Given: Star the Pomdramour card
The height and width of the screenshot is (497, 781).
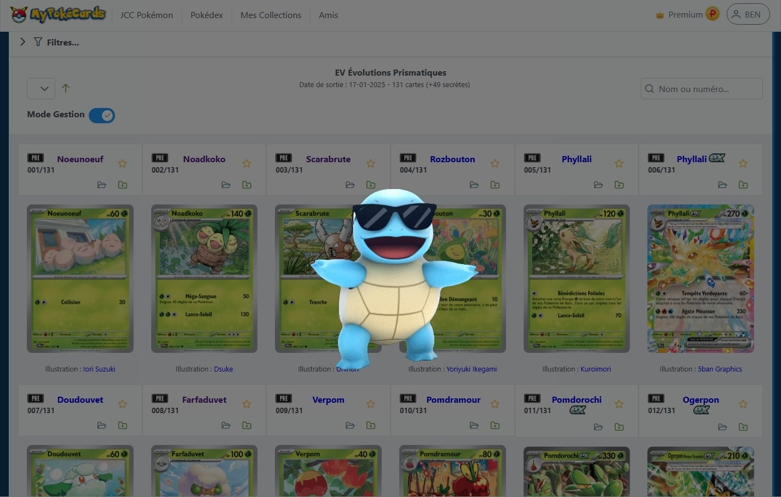Looking at the screenshot, I should pyautogui.click(x=495, y=404).
